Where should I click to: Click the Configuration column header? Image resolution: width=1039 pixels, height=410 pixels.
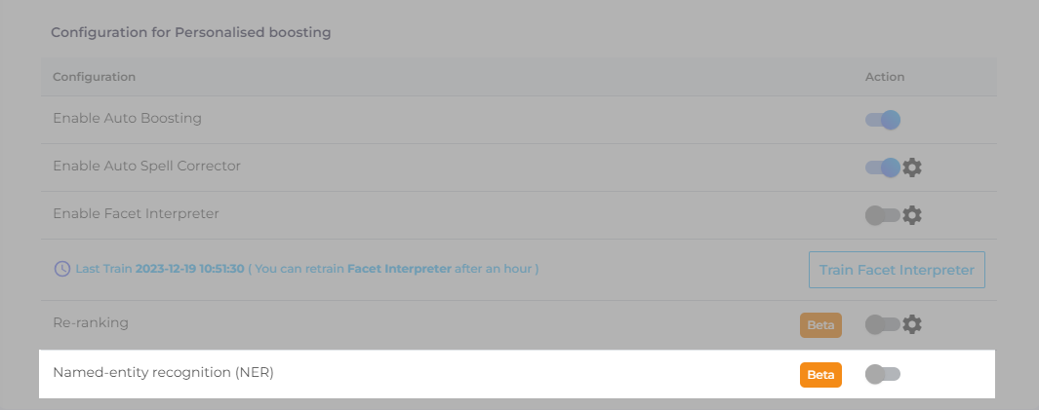point(94,77)
